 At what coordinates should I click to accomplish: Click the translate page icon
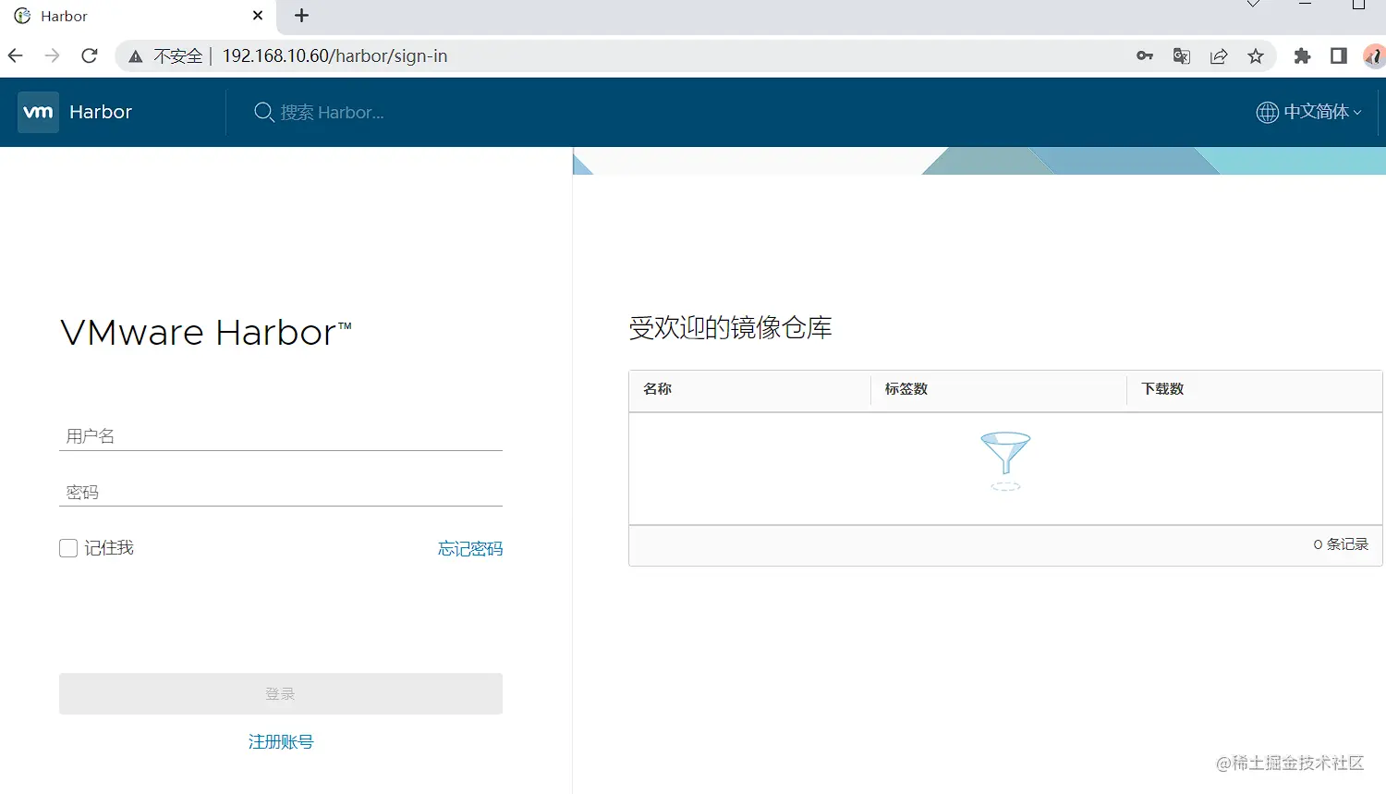click(x=1182, y=55)
